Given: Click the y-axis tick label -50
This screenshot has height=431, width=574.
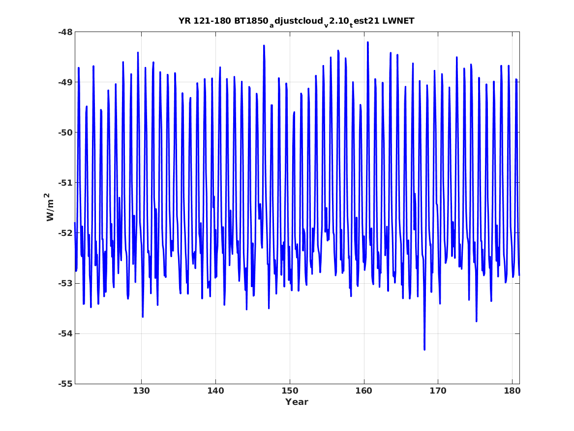Looking at the screenshot, I should pos(65,133).
